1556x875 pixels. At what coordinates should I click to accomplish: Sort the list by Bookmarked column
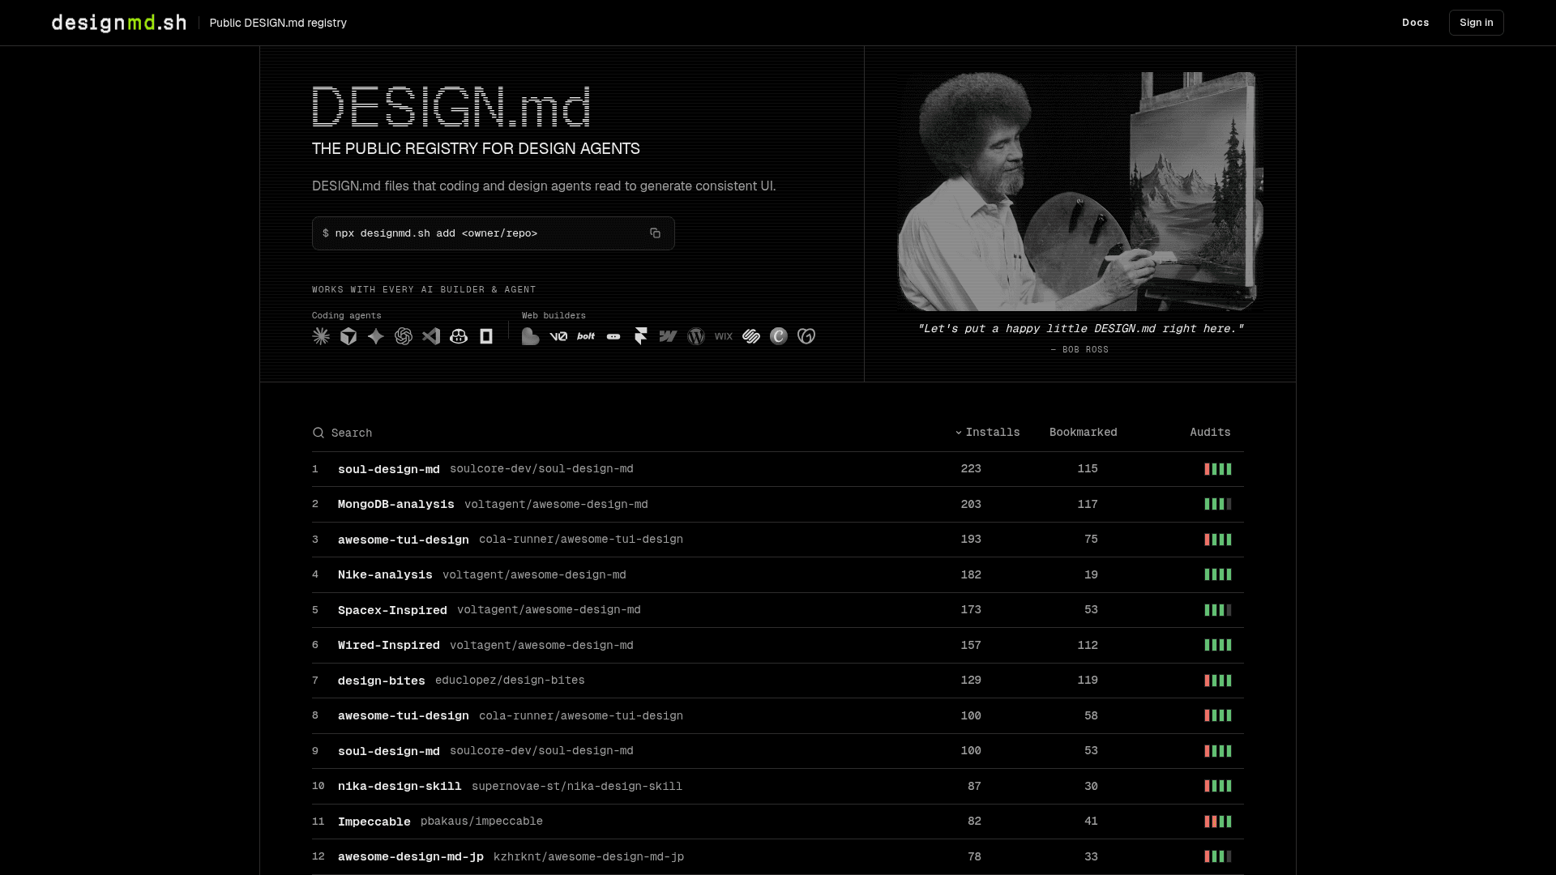pos(1083,433)
